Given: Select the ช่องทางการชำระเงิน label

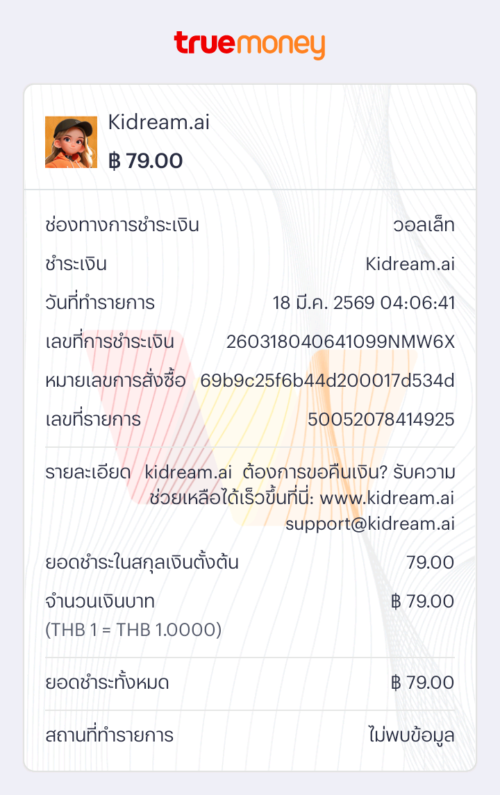Looking at the screenshot, I should [122, 226].
